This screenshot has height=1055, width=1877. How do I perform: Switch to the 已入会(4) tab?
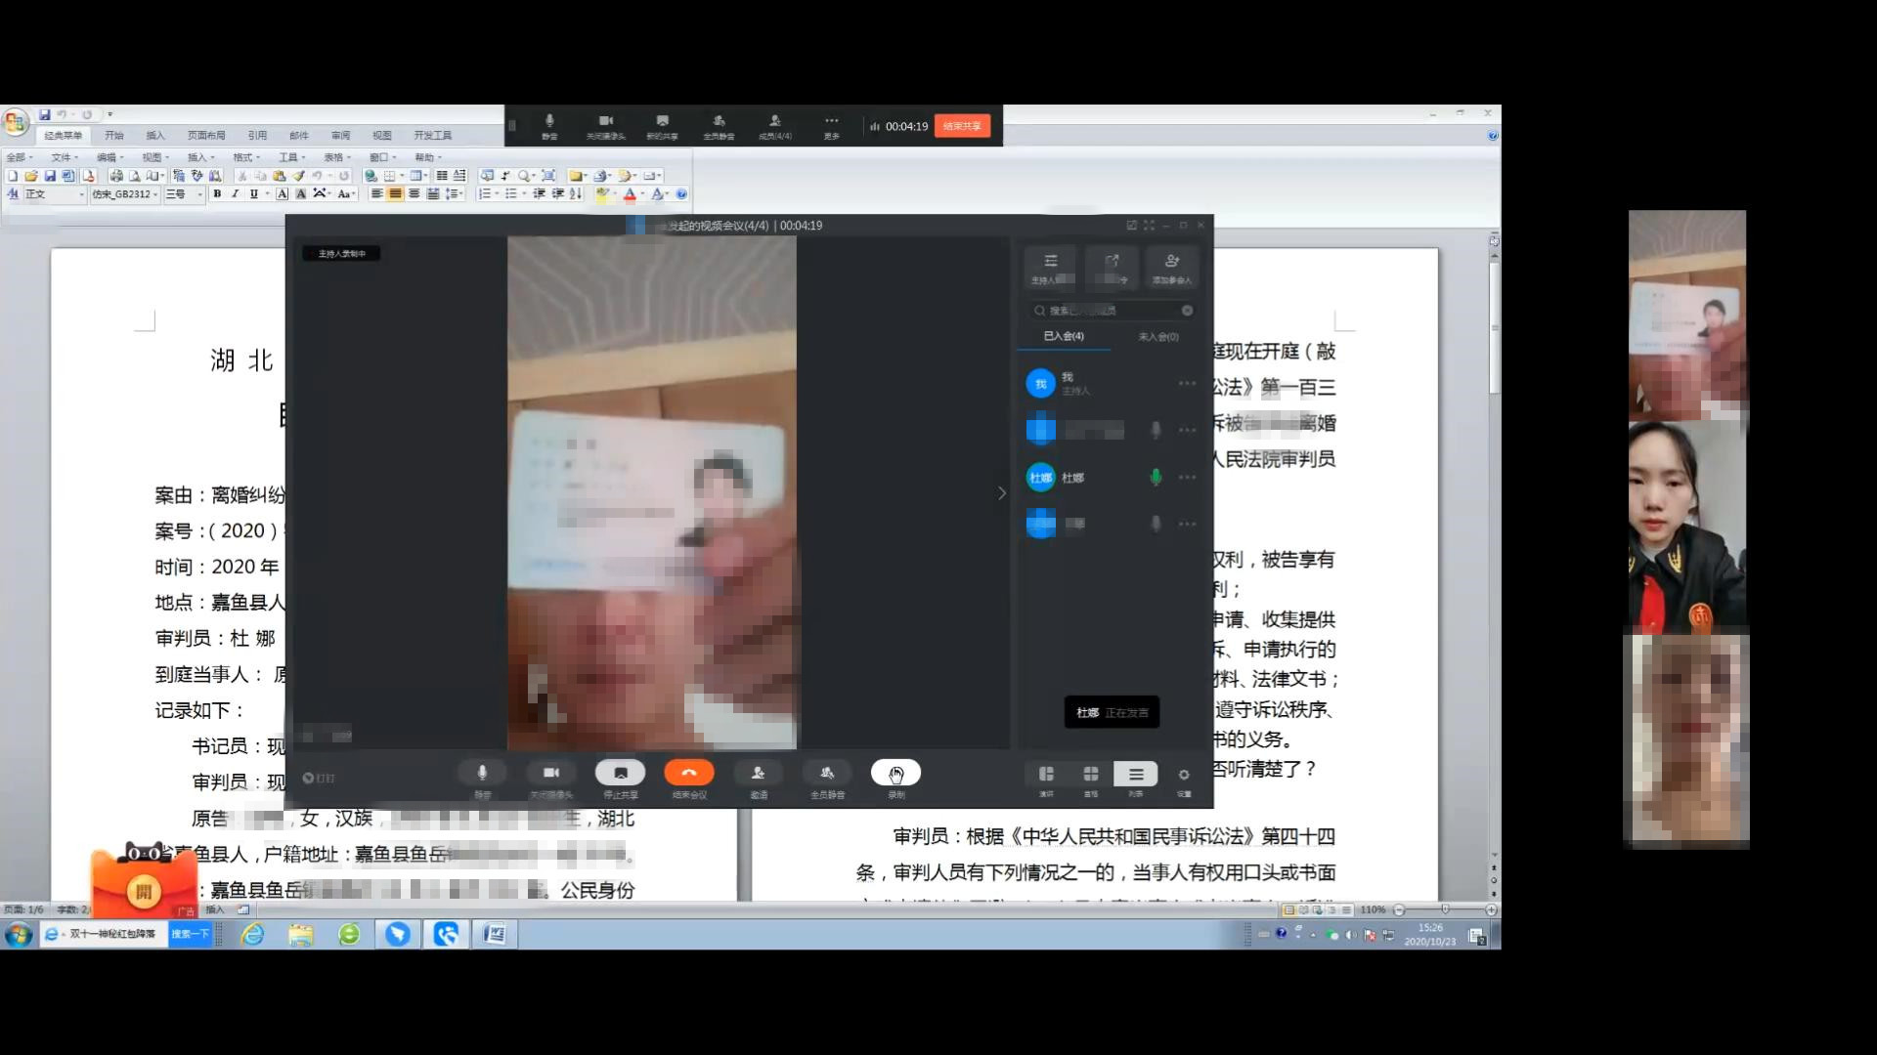[1064, 336]
